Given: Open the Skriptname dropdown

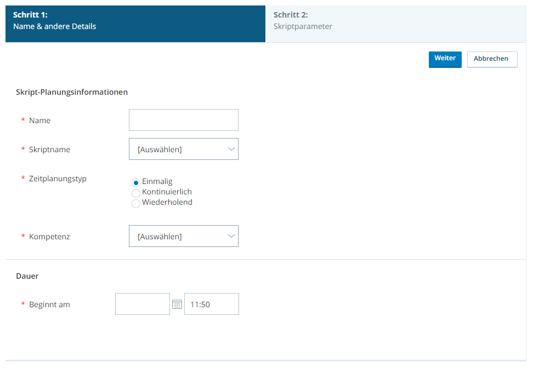Looking at the screenshot, I should pos(184,149).
